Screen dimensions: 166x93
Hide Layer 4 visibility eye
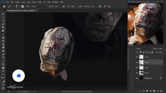(x=137, y=57)
